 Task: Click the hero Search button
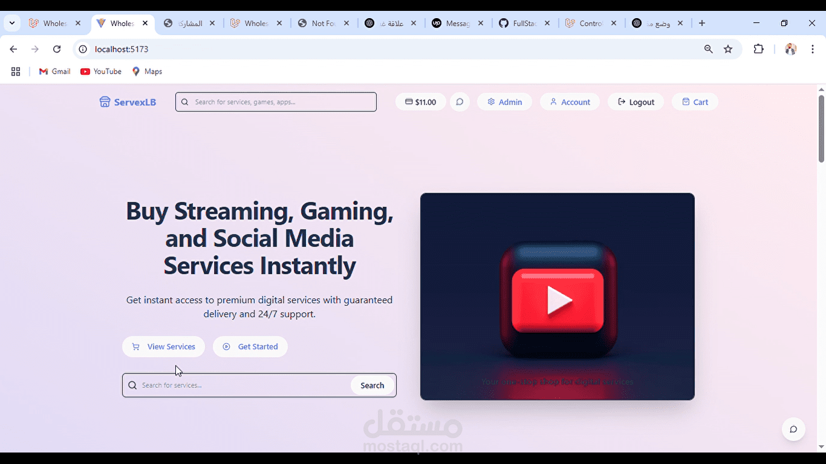coord(372,385)
